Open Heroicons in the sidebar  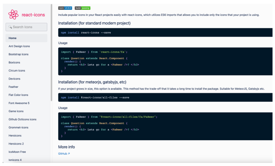tap(15, 136)
